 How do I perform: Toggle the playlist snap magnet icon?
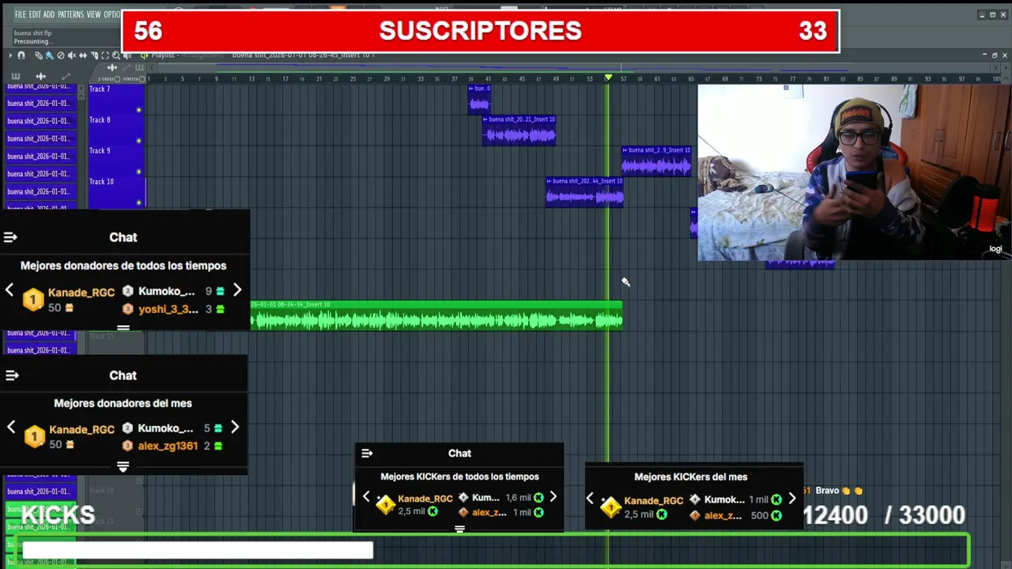(x=21, y=55)
